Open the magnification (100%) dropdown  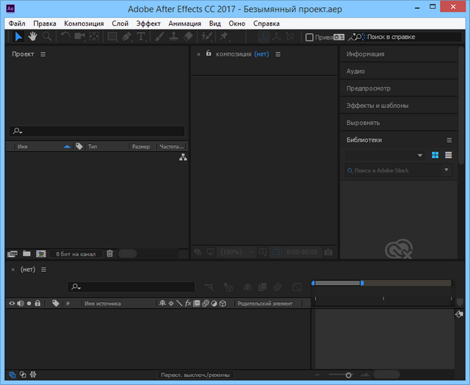[x=236, y=252]
